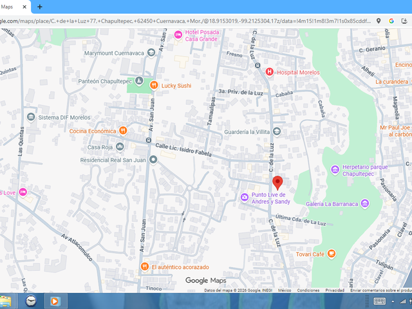
Task: Click the Sistema DIF Morelos label
Action: click(x=64, y=117)
